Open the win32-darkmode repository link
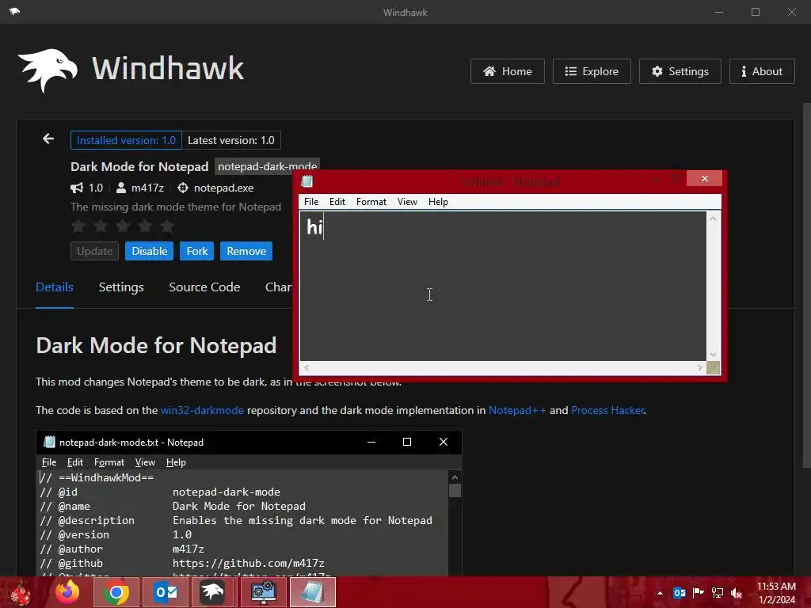Viewport: 811px width, 608px height. pos(202,411)
